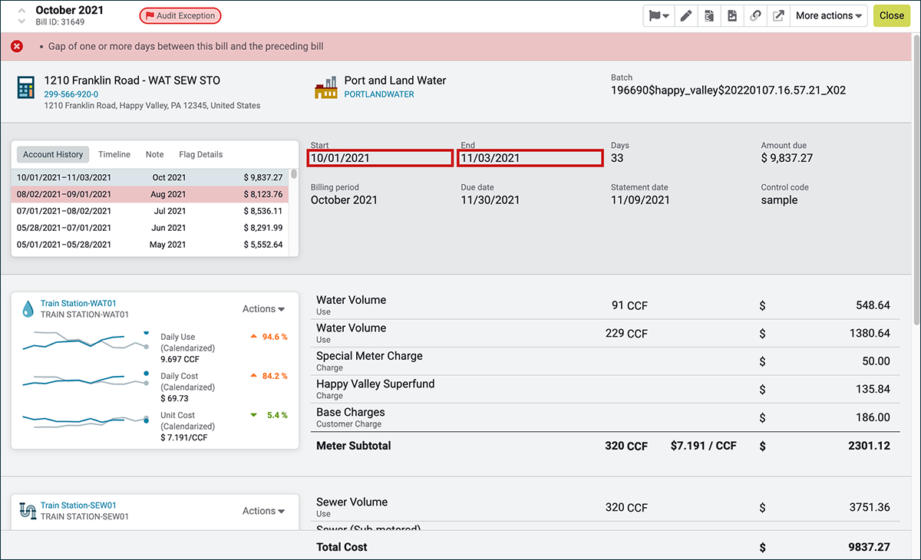
Task: Click the bill document icon in the toolbar
Action: pos(709,15)
